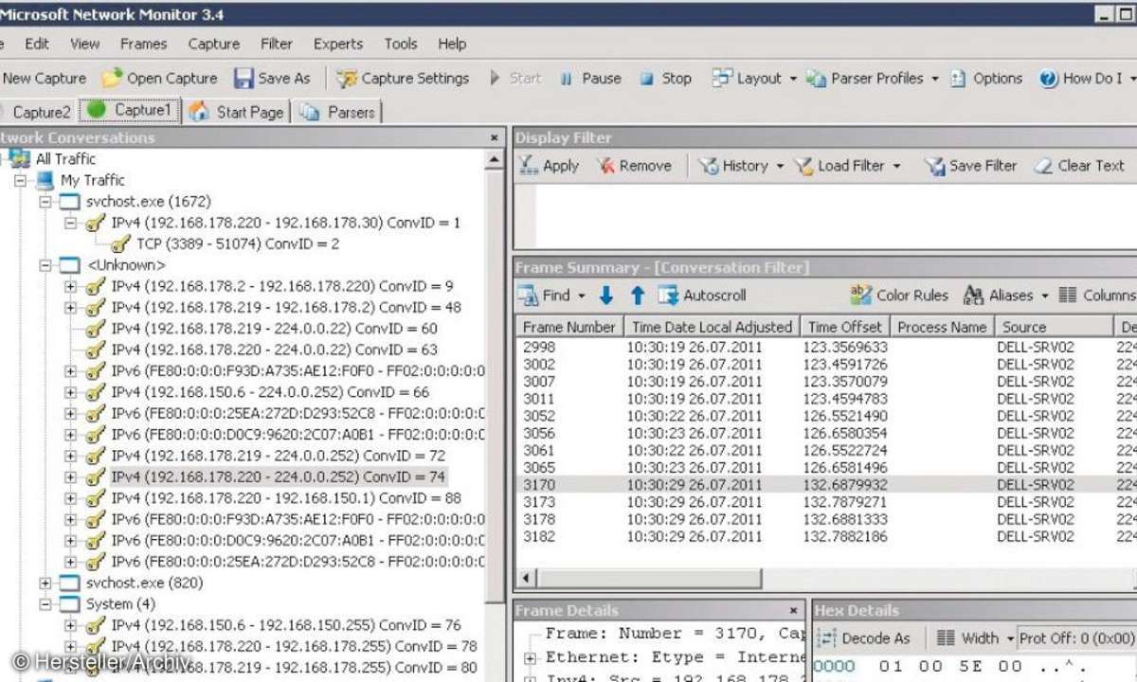The height and width of the screenshot is (682, 1137).
Task: Switch to the Parsers tab
Action: 338,112
